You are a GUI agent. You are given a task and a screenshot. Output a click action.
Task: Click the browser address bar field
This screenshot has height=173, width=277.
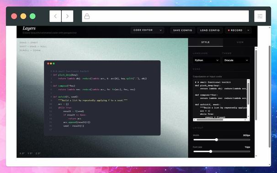[x=165, y=16]
